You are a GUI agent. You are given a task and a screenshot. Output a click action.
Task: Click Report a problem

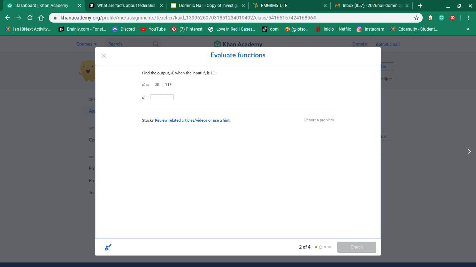pos(319,120)
